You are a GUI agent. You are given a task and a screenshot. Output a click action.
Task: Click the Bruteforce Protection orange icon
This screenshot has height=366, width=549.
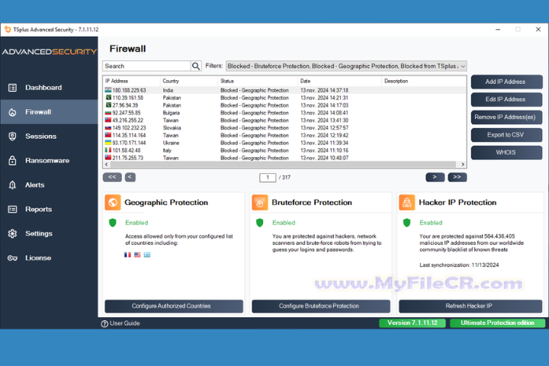point(260,202)
